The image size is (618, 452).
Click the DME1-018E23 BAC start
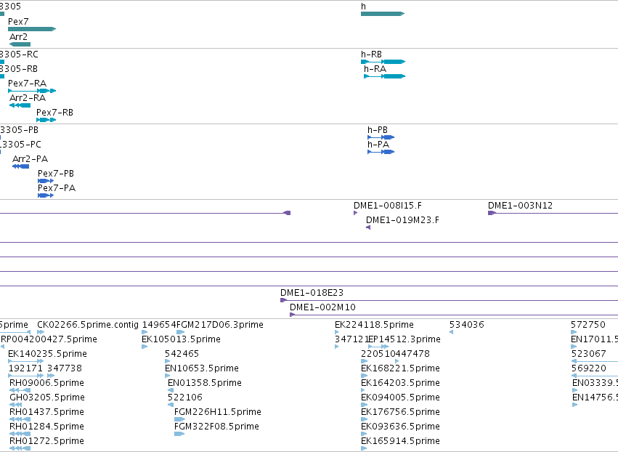[x=283, y=300]
